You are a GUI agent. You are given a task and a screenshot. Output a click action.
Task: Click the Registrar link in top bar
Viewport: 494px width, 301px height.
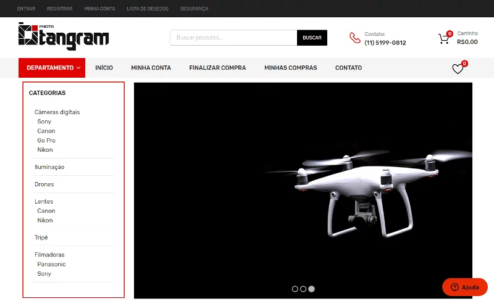pyautogui.click(x=60, y=9)
